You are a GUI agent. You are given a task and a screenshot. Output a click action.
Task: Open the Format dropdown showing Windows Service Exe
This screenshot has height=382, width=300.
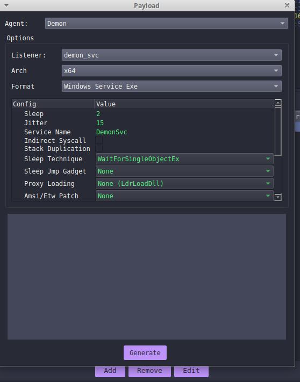tap(172, 87)
